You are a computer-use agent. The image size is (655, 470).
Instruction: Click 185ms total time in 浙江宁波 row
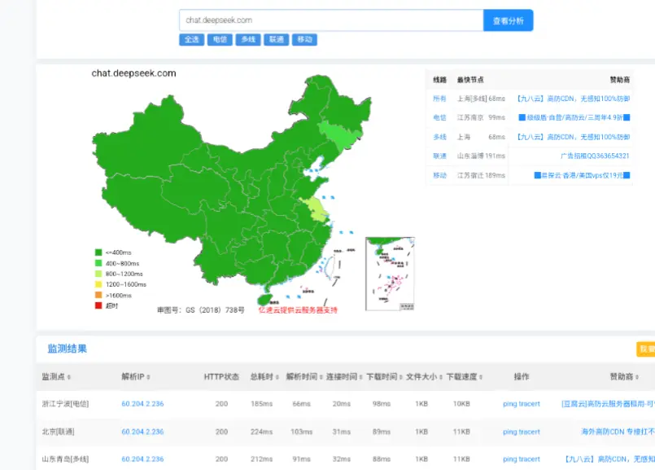point(261,404)
